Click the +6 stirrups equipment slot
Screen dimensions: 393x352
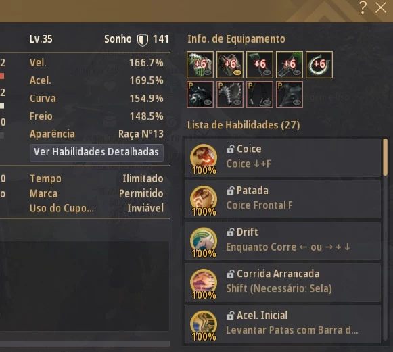(260, 65)
